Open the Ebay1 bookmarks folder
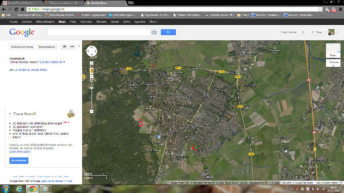The image size is (344, 193). 243,15
